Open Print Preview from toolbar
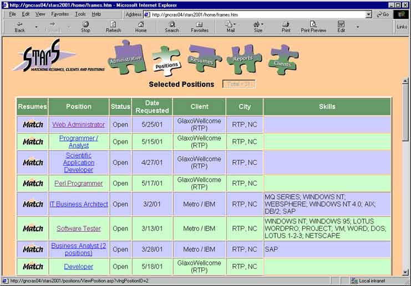 [313, 27]
